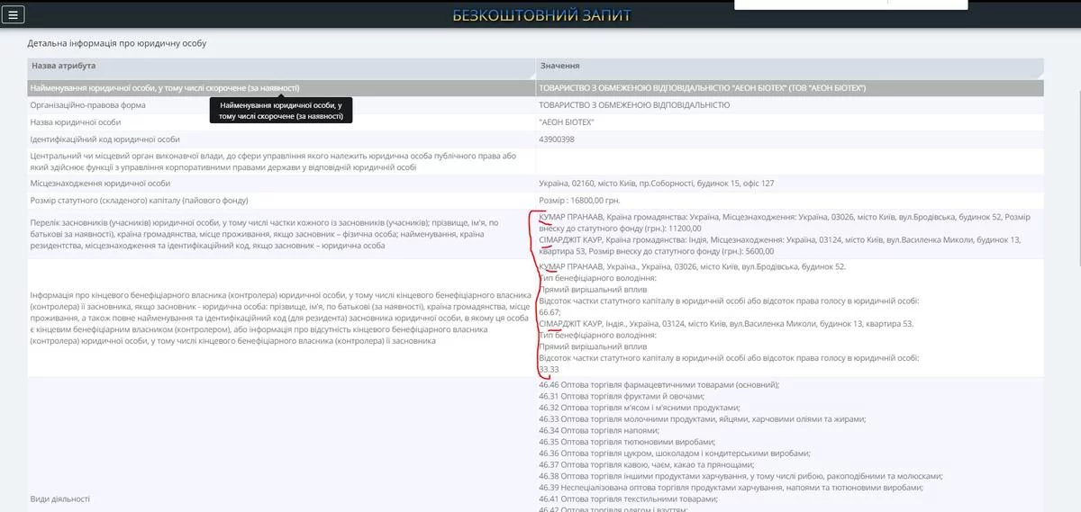
Task: Select the Організаційно-правова форма row label
Action: tap(88, 105)
